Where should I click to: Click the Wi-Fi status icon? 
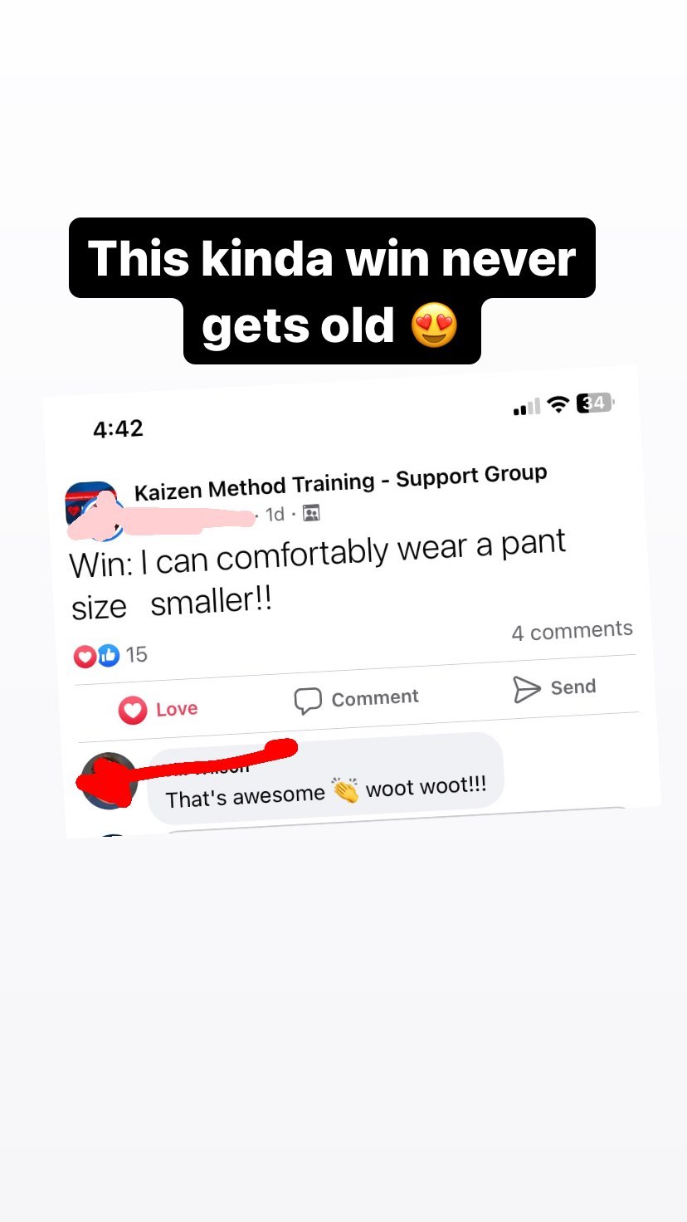(559, 405)
